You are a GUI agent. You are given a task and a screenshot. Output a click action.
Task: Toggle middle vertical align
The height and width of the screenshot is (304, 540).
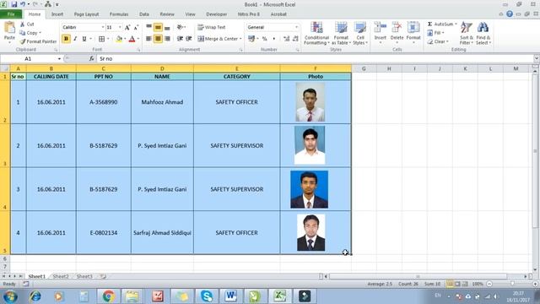click(158, 27)
